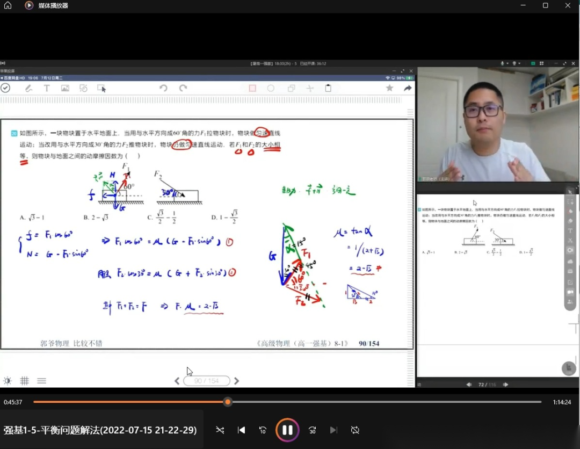The width and height of the screenshot is (580, 449).
Task: Click the star favorite icon
Action: pos(389,88)
